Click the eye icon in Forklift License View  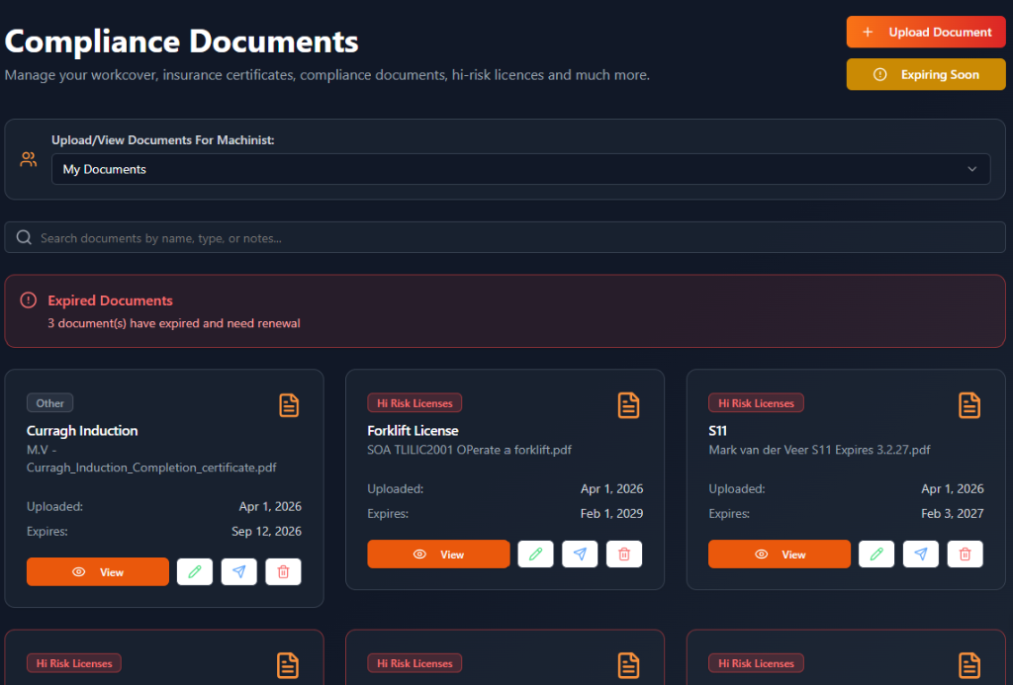point(419,554)
